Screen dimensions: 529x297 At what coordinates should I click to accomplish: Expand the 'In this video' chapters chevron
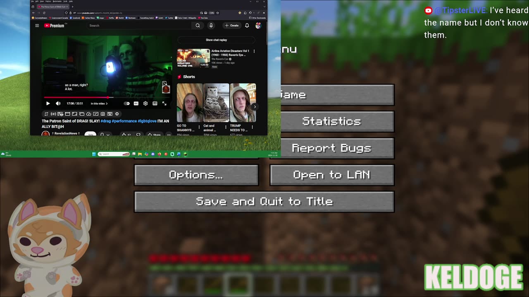107,104
